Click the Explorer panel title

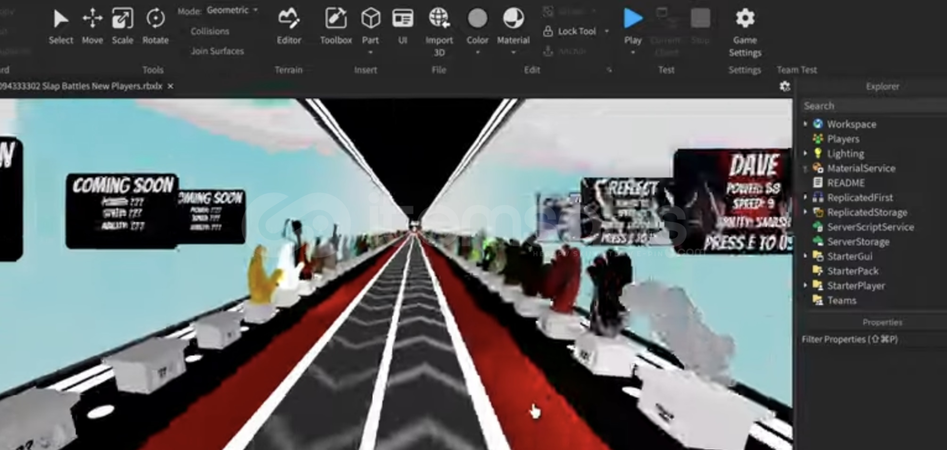pyautogui.click(x=882, y=86)
